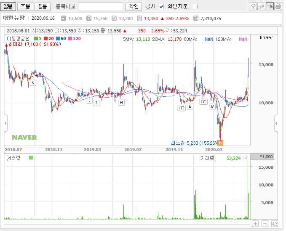Click the 2020.03 date axis label
The image size is (286, 231).
(214, 149)
